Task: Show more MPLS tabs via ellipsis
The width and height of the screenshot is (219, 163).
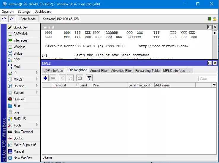Action: pyautogui.click(x=190, y=71)
